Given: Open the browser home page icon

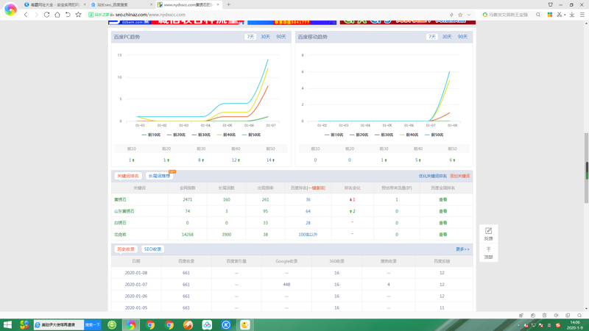Looking at the screenshot, I should pyautogui.click(x=57, y=15).
